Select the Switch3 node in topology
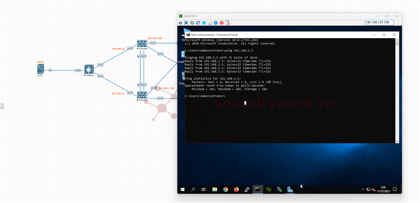The image size is (420, 203). pos(89,69)
